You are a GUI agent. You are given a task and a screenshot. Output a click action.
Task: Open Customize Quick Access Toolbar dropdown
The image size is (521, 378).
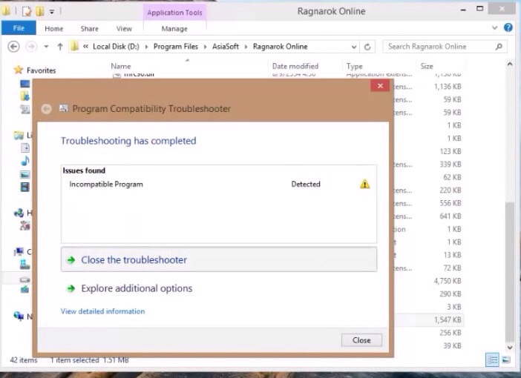coord(52,12)
